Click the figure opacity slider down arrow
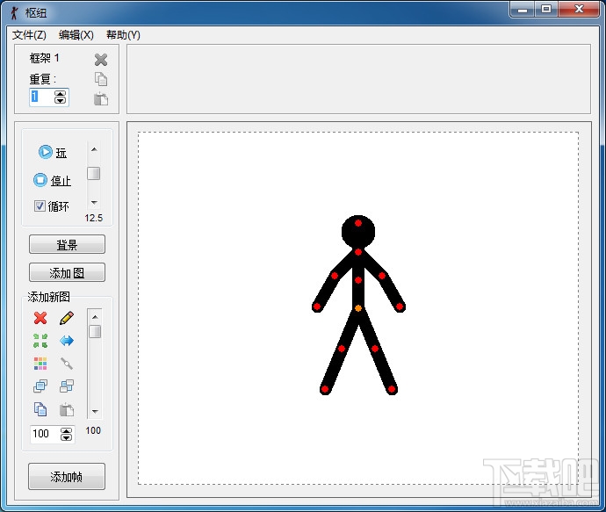Image resolution: width=606 pixels, height=512 pixels. point(95,412)
